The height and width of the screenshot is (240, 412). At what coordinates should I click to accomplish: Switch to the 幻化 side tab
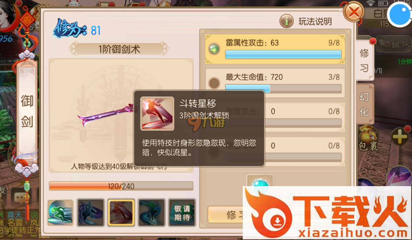365,105
